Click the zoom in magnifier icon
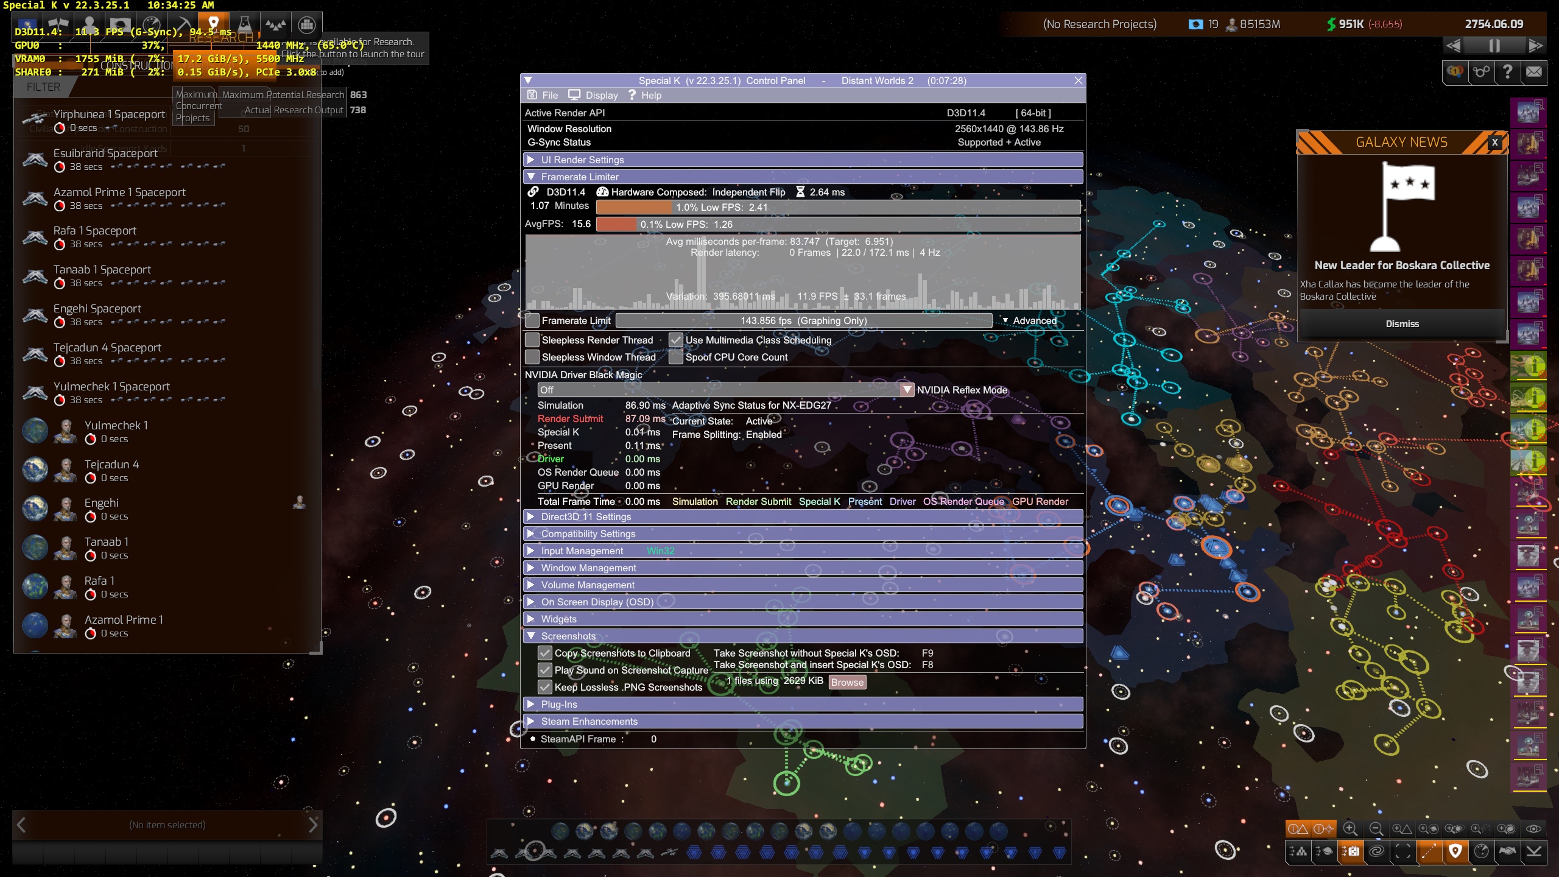Viewport: 1559px width, 877px height. 1350,828
